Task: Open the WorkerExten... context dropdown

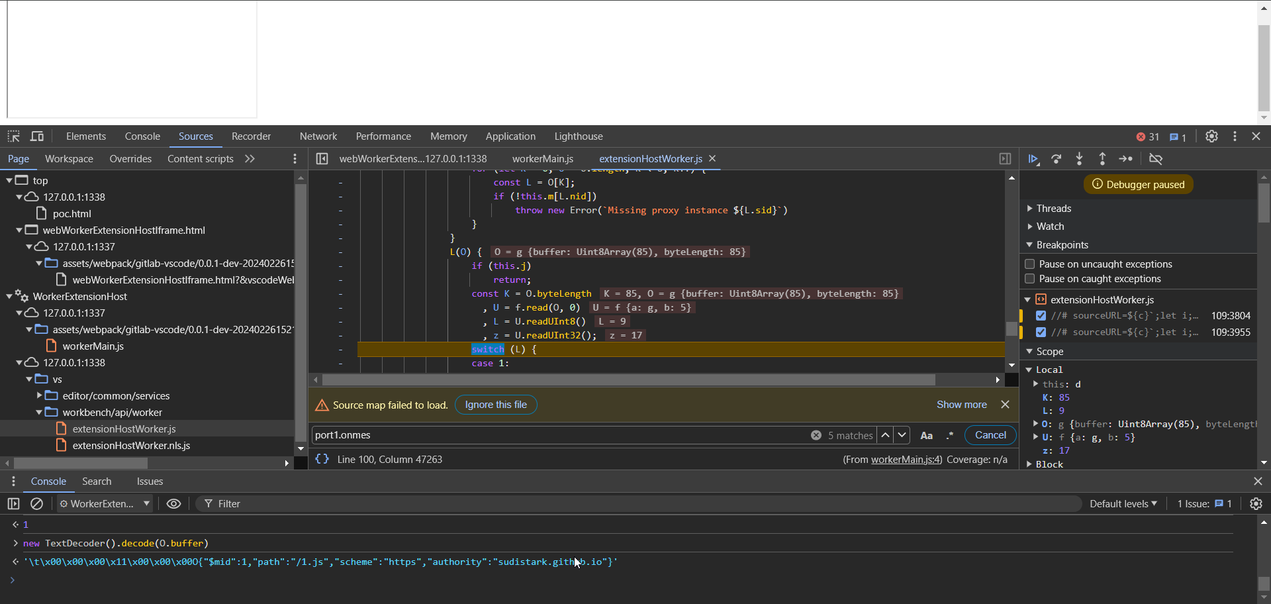Action: click(x=105, y=504)
